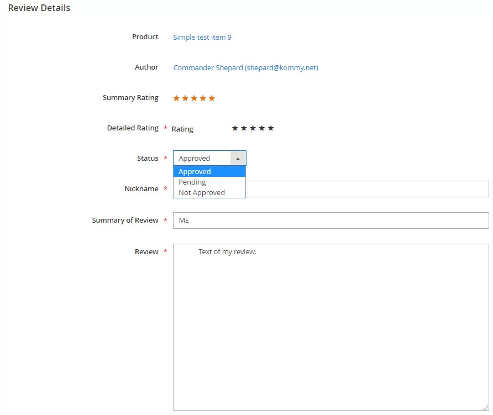The image size is (493, 415).
Task: Set detailed rating to four stars
Action: 261,128
